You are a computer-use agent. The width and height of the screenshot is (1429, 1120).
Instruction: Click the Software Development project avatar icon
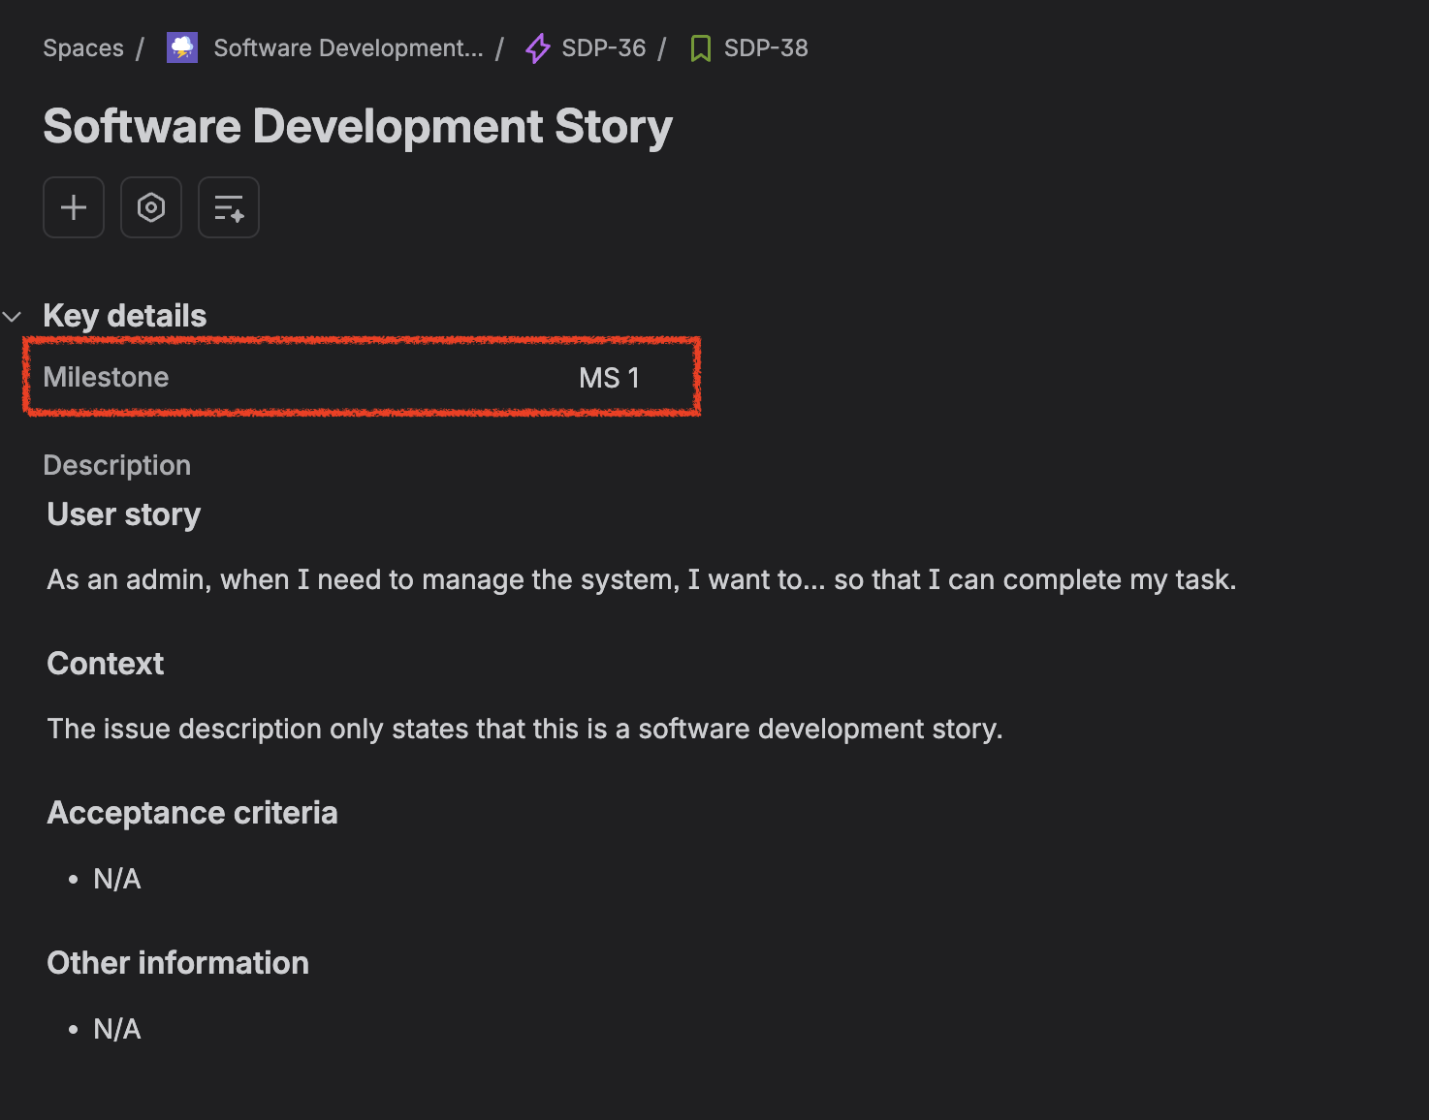pos(182,47)
